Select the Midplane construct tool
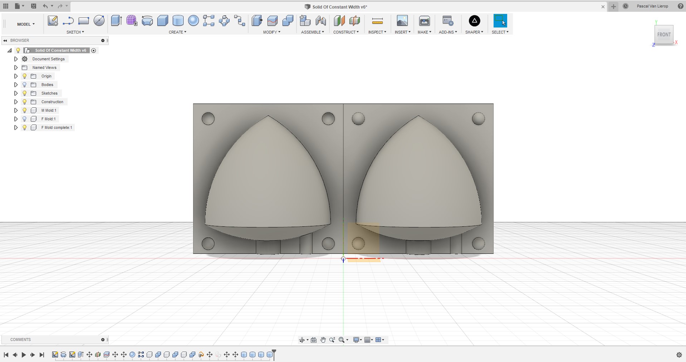The height and width of the screenshot is (362, 686). point(354,21)
